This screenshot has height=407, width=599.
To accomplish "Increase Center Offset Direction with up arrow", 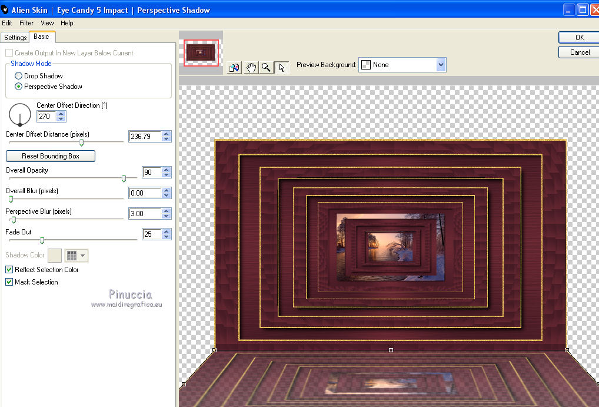I will click(x=61, y=114).
